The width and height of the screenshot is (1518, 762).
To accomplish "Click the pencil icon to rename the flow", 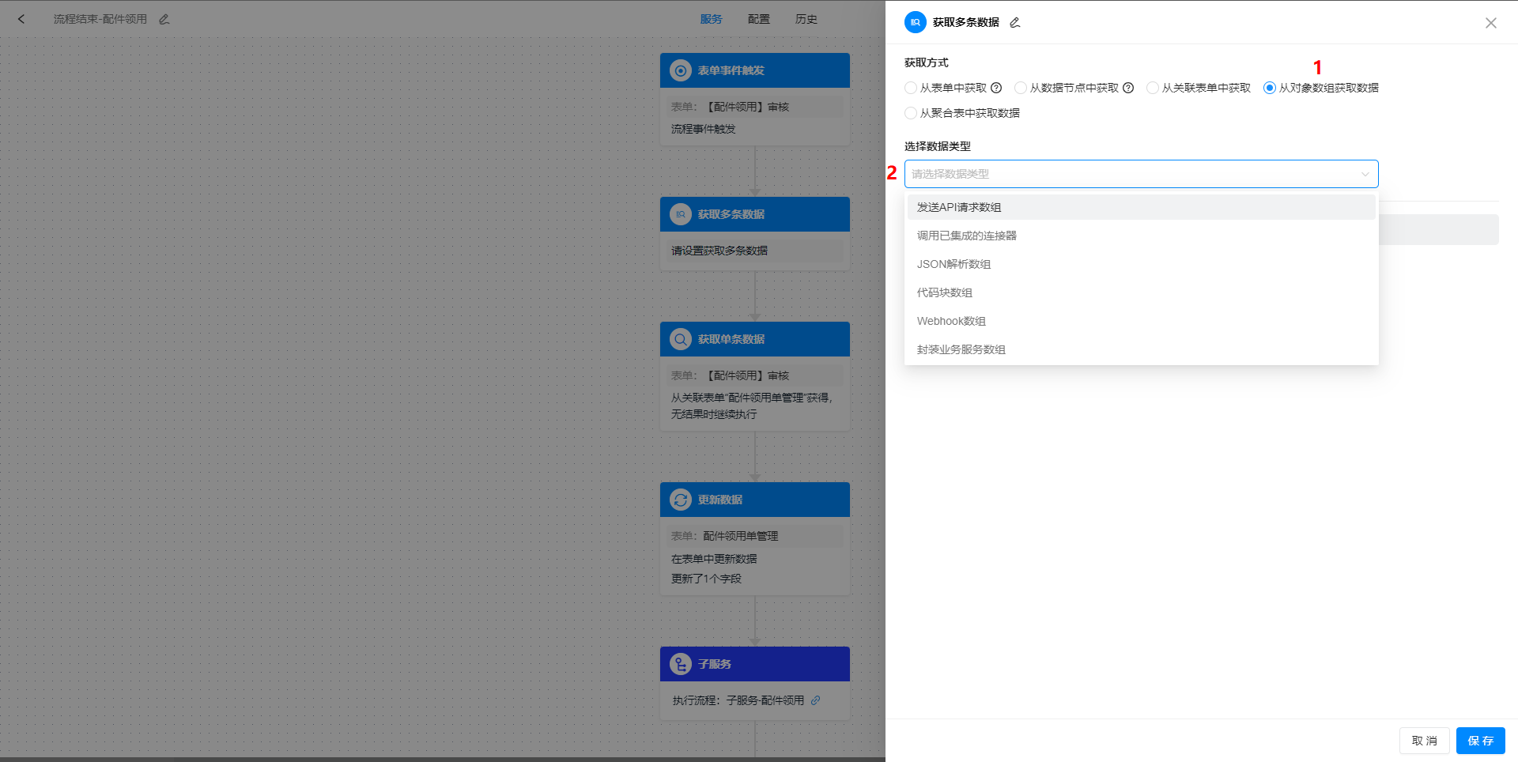I will [x=164, y=18].
